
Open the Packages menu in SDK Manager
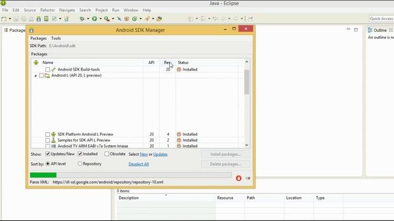click(x=38, y=38)
